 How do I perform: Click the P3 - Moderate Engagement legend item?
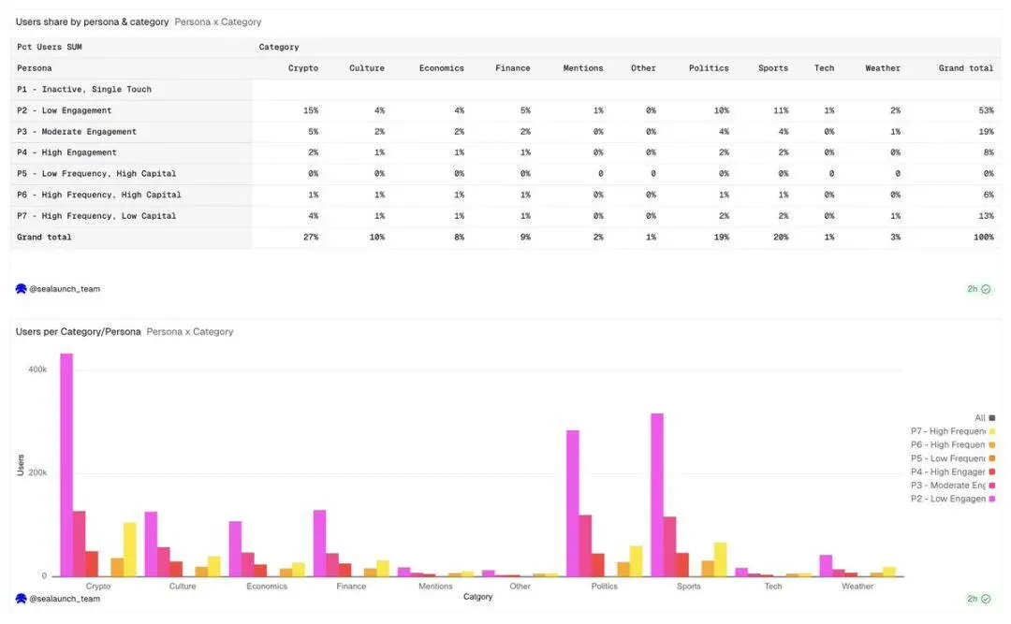tap(952, 486)
